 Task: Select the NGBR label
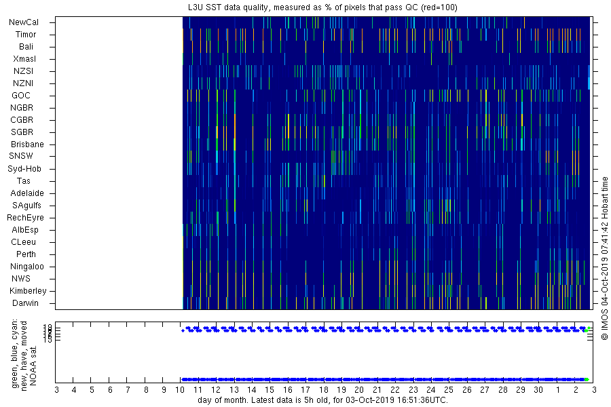[22, 107]
